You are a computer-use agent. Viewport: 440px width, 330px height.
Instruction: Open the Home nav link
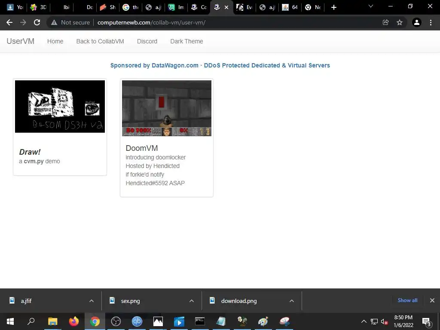point(55,41)
